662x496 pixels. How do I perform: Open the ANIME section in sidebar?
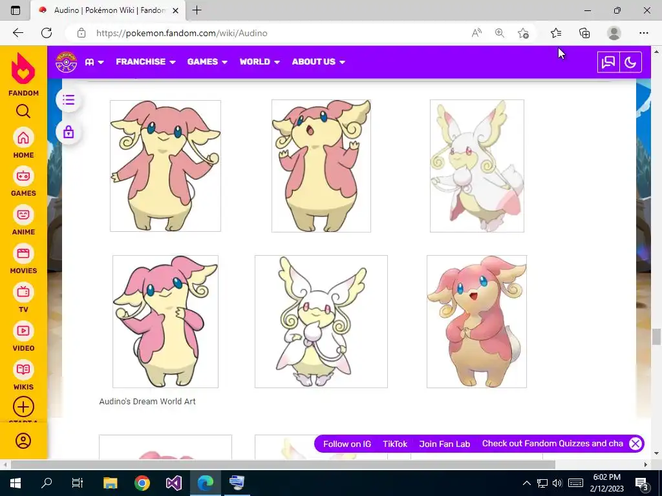[23, 220]
